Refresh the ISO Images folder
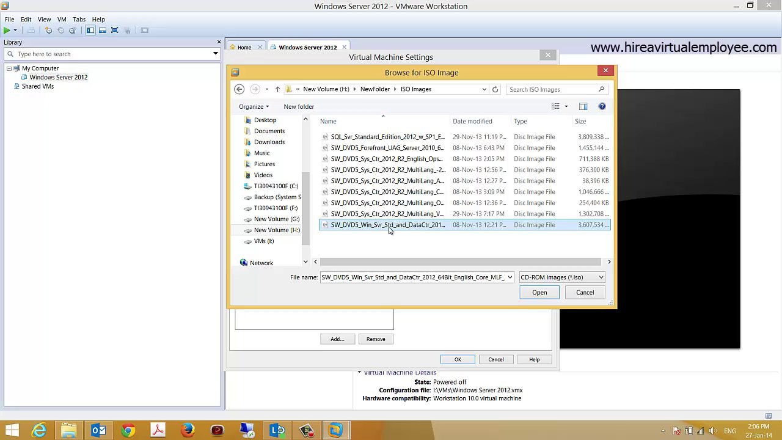This screenshot has width=782, height=440. pos(495,89)
